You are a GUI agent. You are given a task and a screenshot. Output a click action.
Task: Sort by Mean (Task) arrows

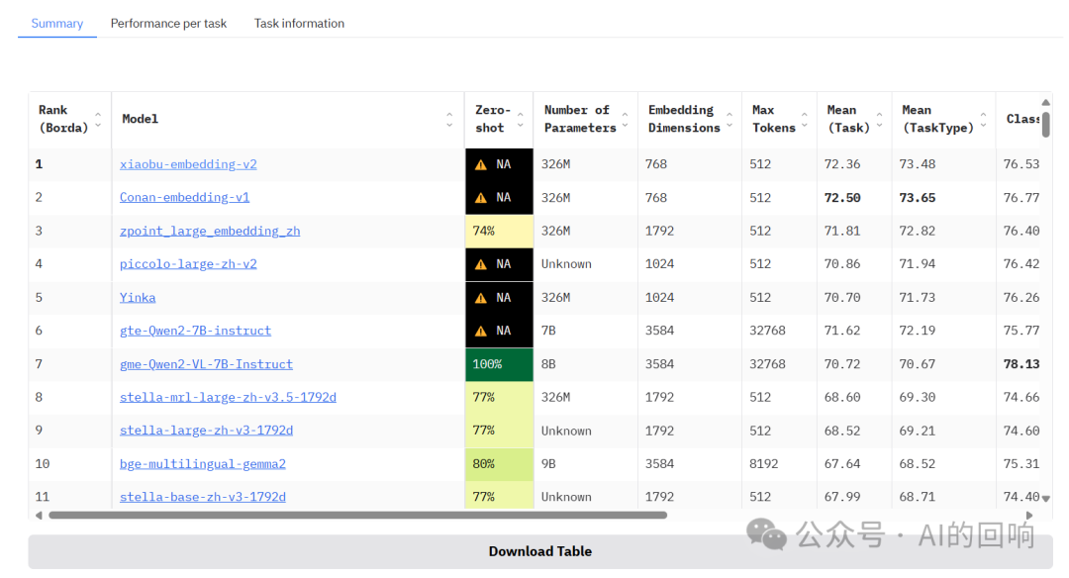880,120
